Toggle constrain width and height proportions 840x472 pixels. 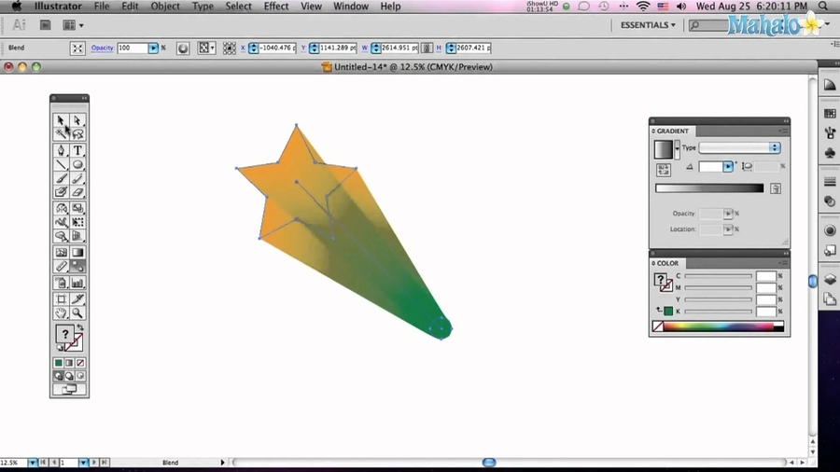[427, 48]
